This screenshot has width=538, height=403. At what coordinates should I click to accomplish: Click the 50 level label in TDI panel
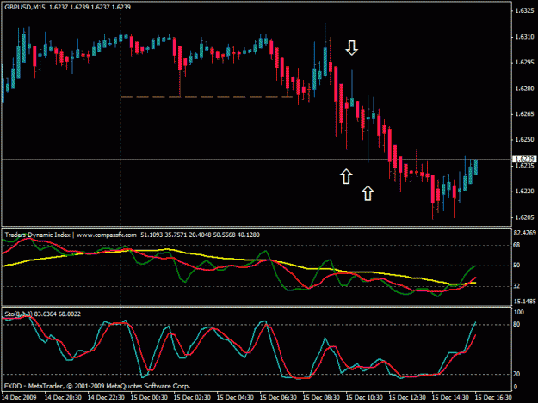[516, 266]
